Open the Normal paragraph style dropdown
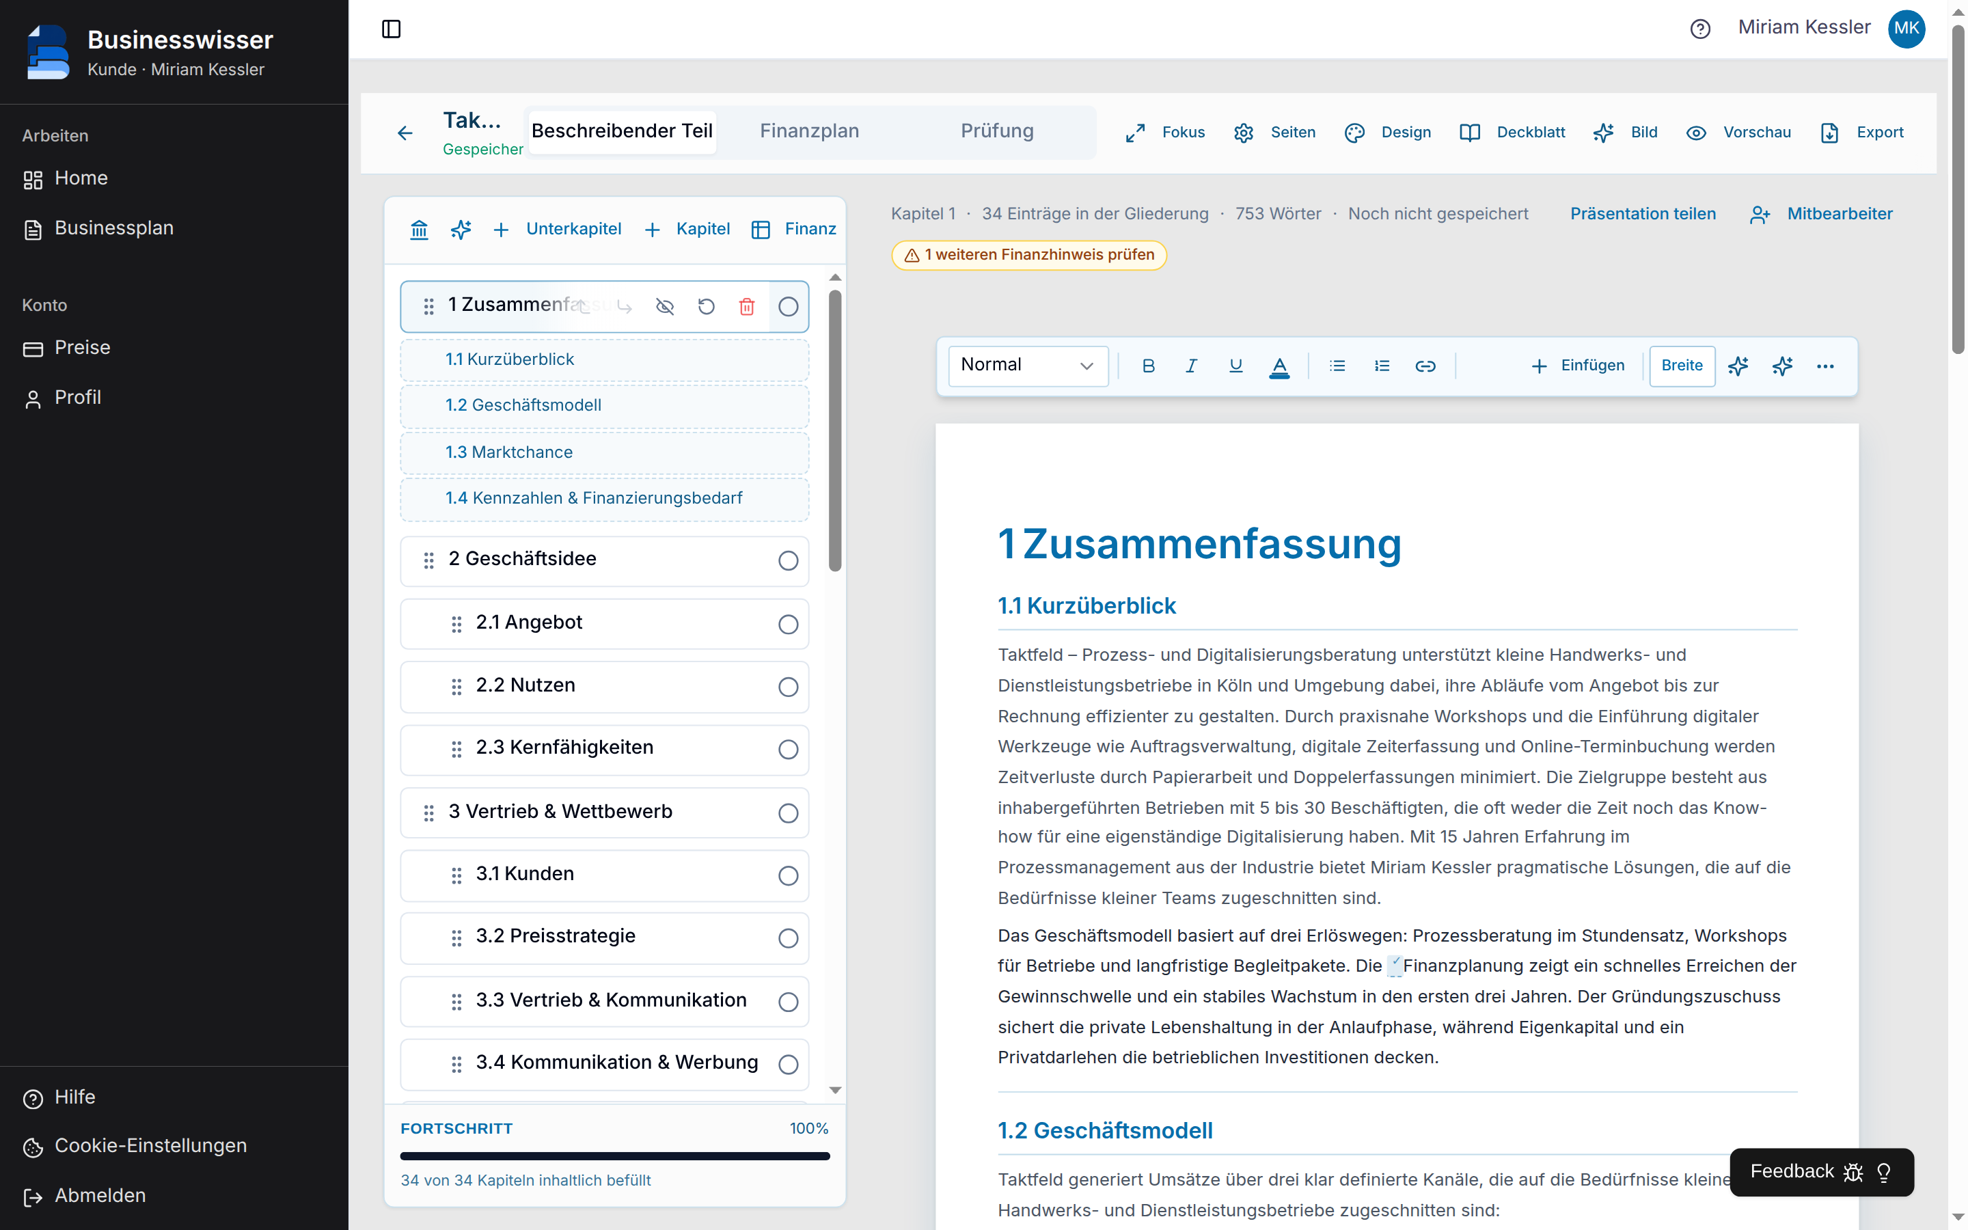This screenshot has width=1968, height=1230. [x=1028, y=366]
